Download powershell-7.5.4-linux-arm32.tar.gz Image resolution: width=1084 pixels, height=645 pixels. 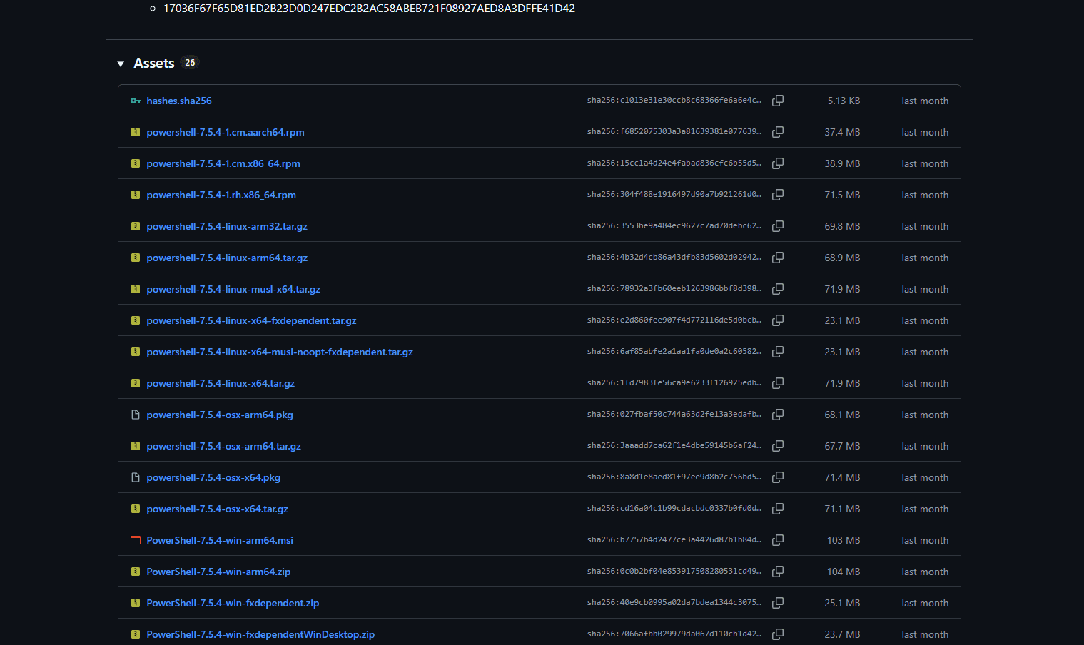(x=227, y=226)
